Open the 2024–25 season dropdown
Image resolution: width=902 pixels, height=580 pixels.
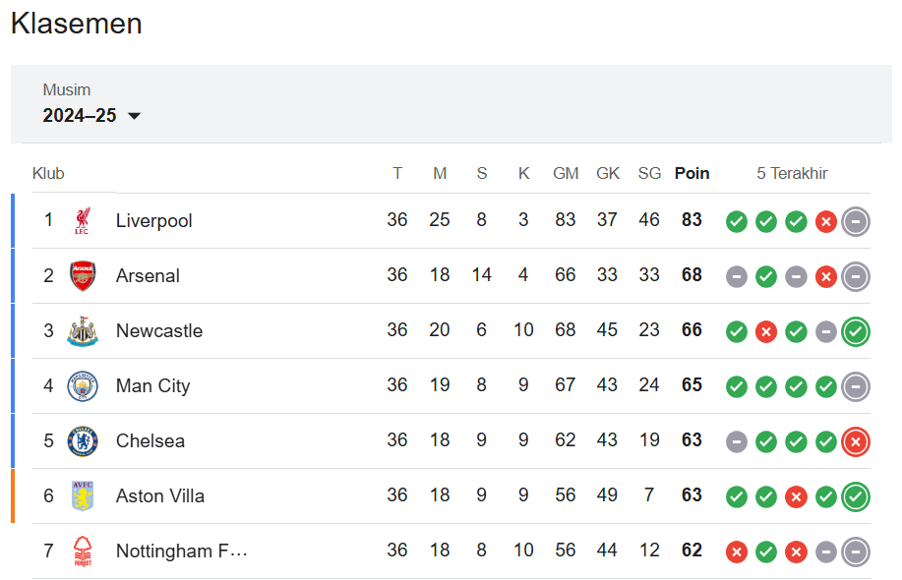coord(91,116)
